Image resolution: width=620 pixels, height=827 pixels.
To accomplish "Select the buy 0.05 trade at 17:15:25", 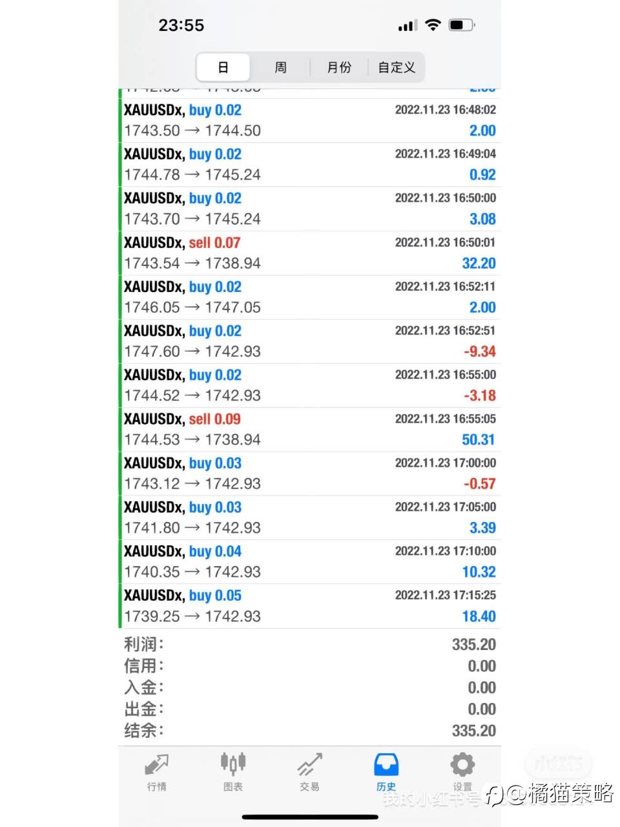I will 309,605.
